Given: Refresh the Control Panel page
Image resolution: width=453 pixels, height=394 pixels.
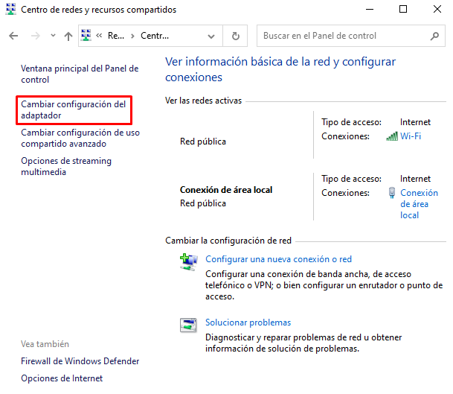Looking at the screenshot, I should click(x=236, y=36).
